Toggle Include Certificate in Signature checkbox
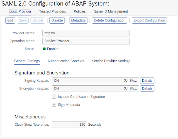The image size is (178, 139). click(x=54, y=96)
